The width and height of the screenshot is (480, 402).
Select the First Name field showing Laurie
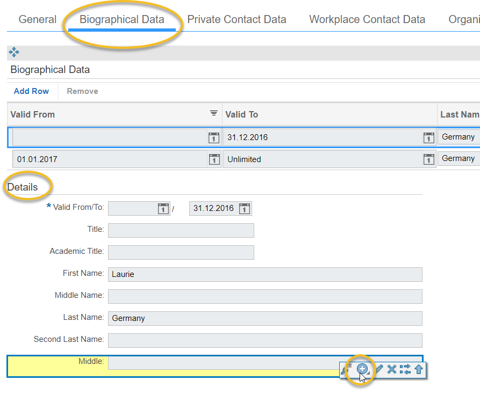coord(264,274)
